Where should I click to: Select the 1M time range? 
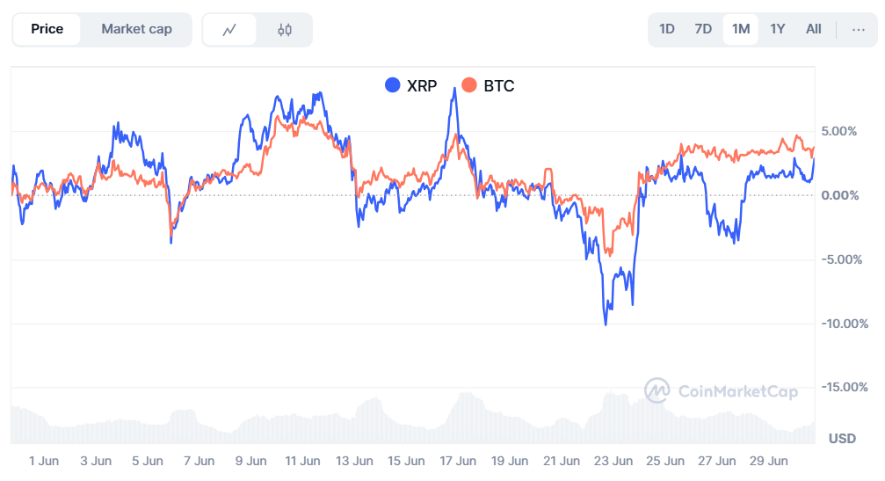(741, 29)
